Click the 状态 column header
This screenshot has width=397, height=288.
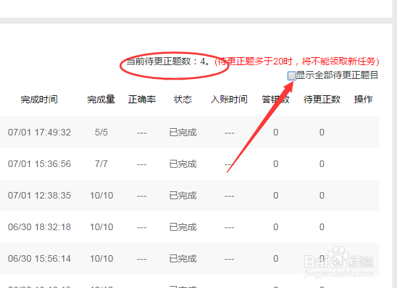182,99
